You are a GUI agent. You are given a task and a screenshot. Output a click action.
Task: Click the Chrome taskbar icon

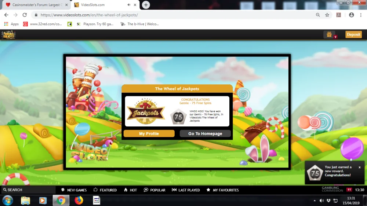pyautogui.click(x=61, y=201)
